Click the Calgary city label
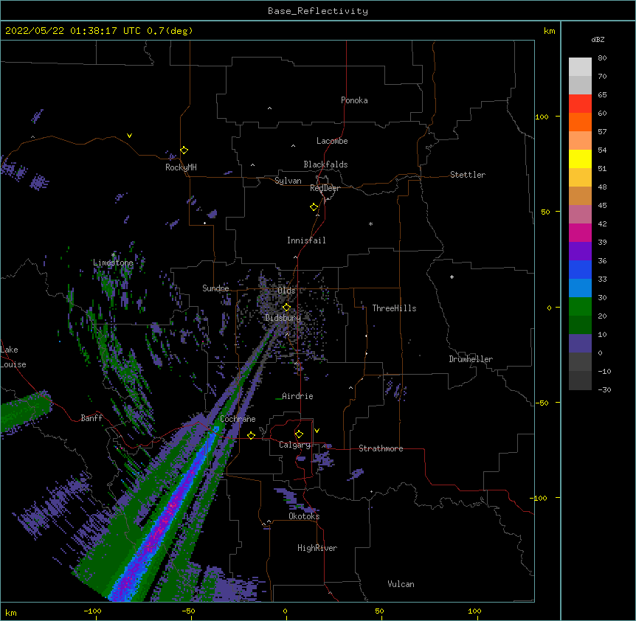 point(294,445)
